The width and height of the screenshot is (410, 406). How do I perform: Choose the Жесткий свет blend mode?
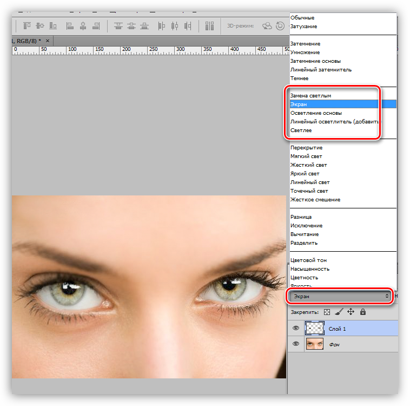308,165
